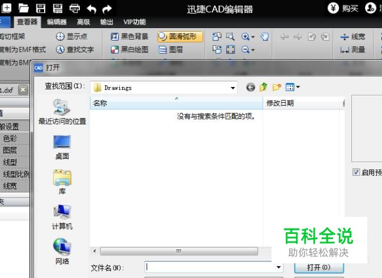Click the 1.dxf document tab
382x278 pixels.
point(6,90)
